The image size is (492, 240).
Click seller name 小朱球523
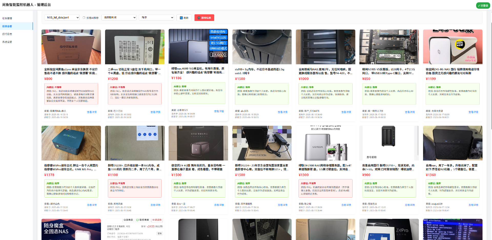(x=182, y=110)
